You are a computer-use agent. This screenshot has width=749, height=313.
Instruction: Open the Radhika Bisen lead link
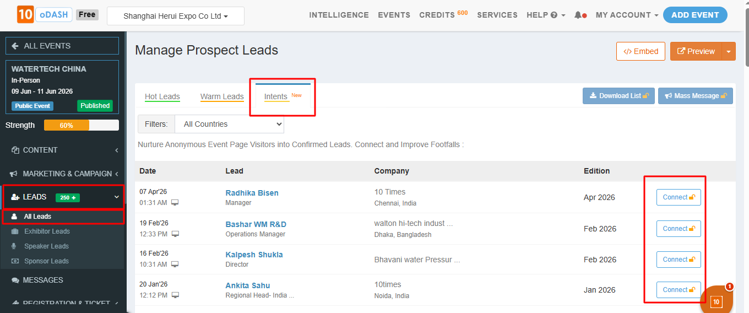(x=252, y=193)
